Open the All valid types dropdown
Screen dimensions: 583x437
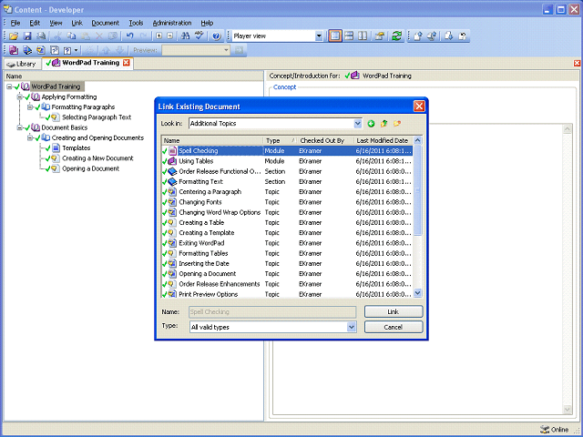tap(352, 327)
